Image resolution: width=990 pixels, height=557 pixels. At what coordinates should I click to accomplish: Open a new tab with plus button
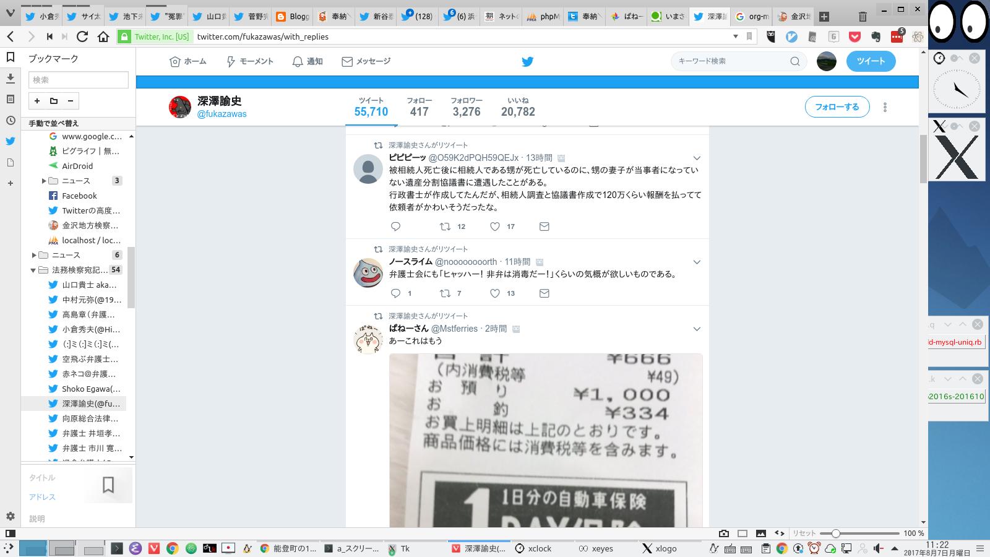click(x=824, y=17)
